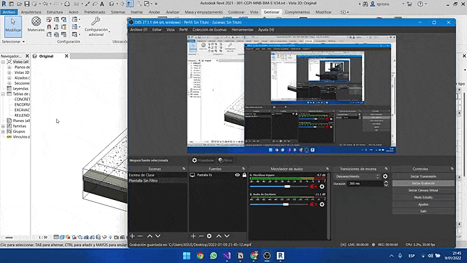This screenshot has width=467, height=263.
Task: Expand Vistas 3D node in project browser
Action: tap(9, 73)
